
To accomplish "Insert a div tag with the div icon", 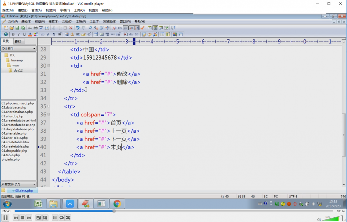I will point(131,34).
